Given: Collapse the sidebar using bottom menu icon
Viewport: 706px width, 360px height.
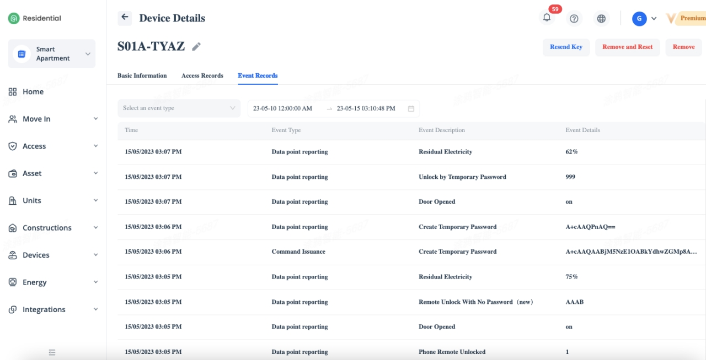Looking at the screenshot, I should coord(52,352).
